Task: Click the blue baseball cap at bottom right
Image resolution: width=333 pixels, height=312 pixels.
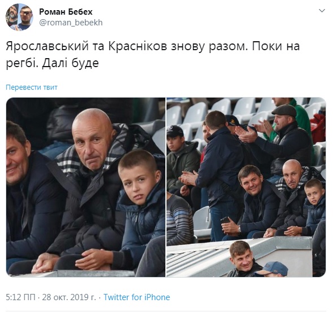Action: click(273, 268)
